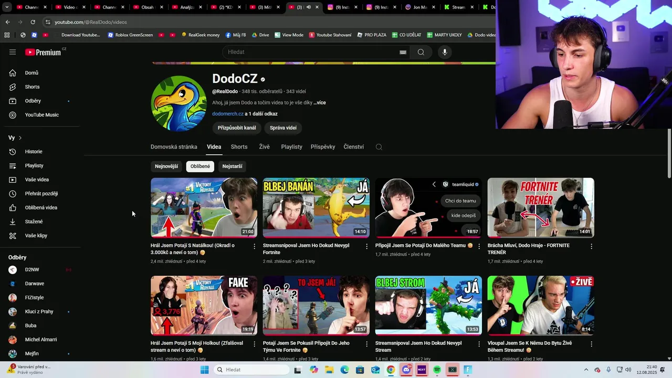Click the search magnifier button
672x378 pixels.
(x=421, y=52)
